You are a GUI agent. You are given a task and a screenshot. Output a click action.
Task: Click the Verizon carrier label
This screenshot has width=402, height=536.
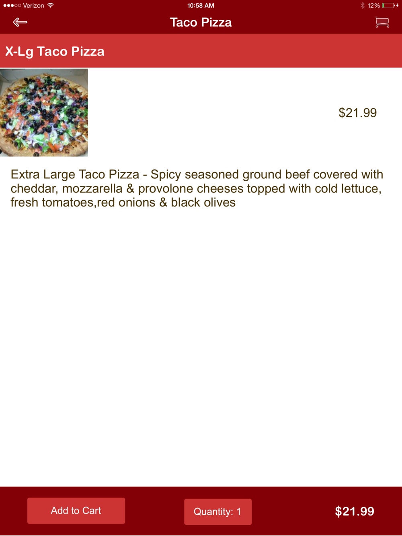[34, 6]
